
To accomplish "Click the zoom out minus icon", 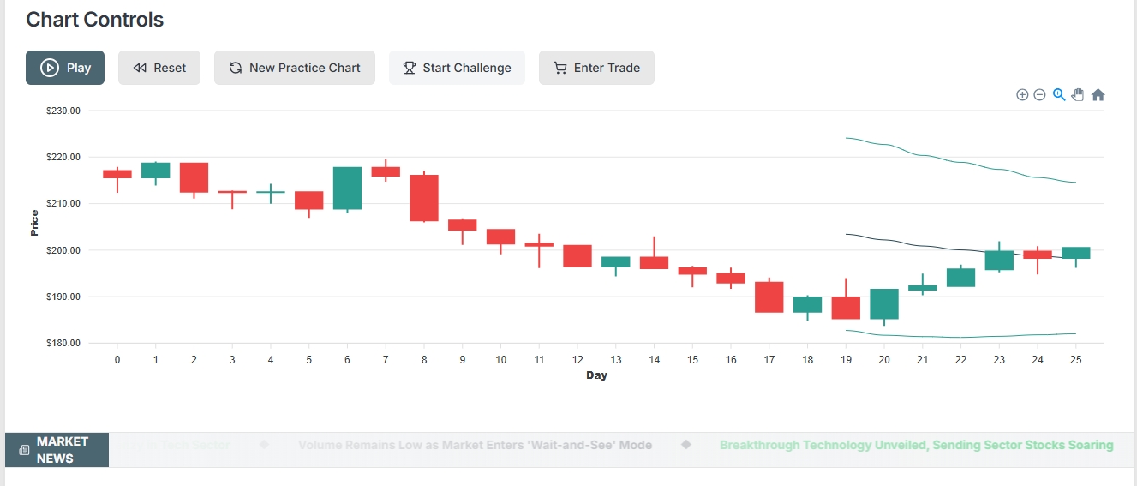I will click(1039, 95).
